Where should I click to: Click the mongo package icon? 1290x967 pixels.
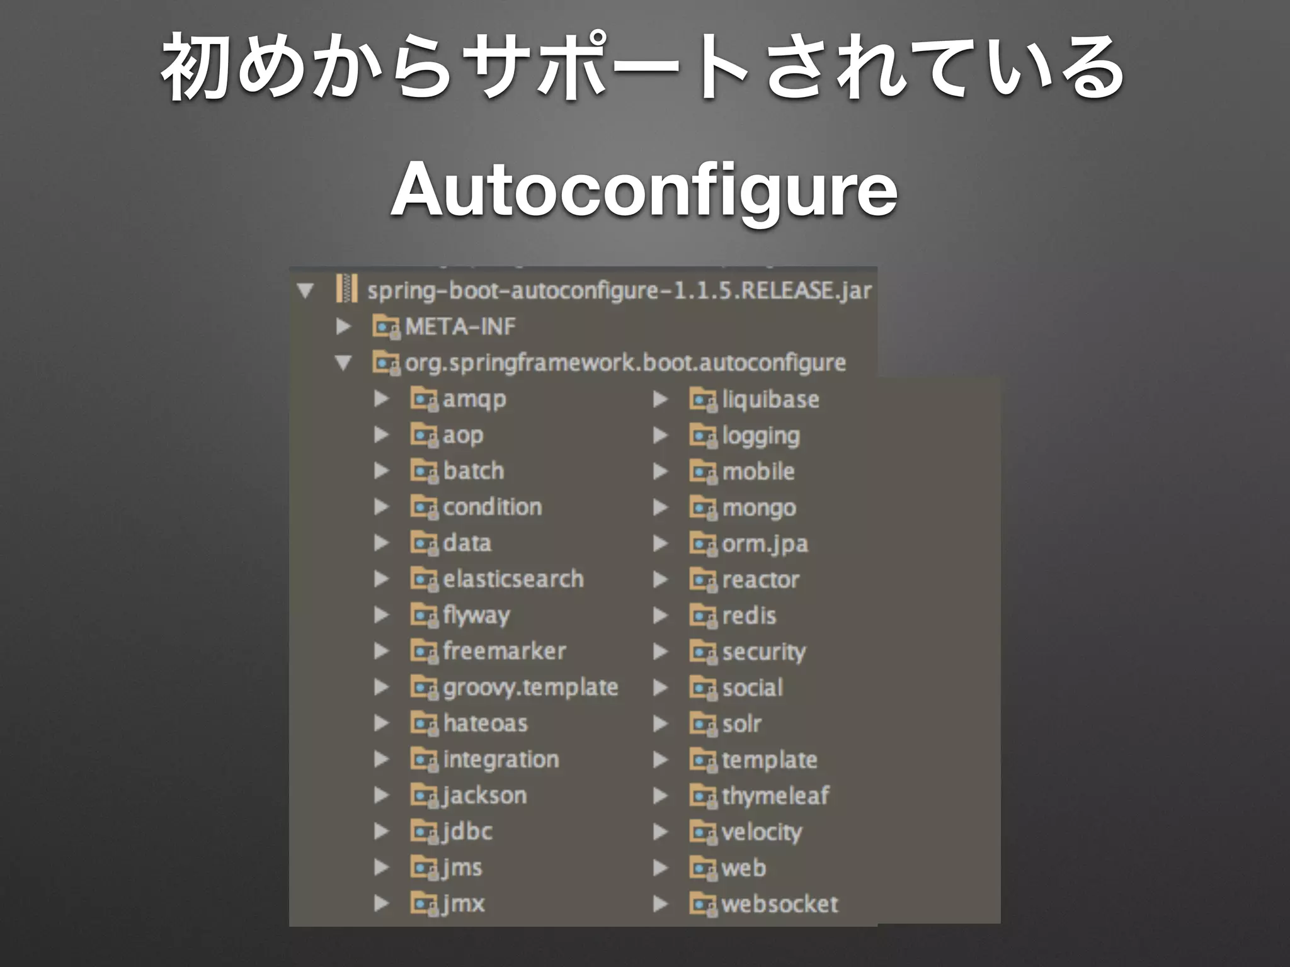(703, 508)
